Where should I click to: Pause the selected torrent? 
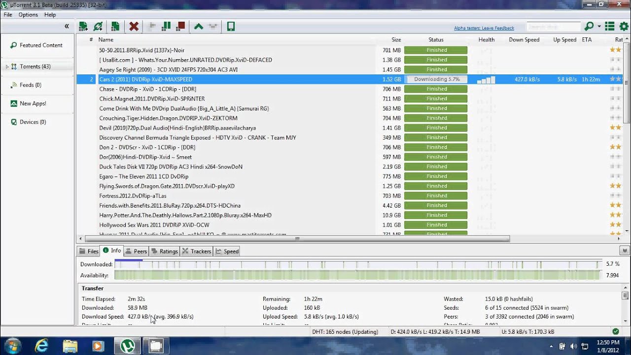(167, 27)
